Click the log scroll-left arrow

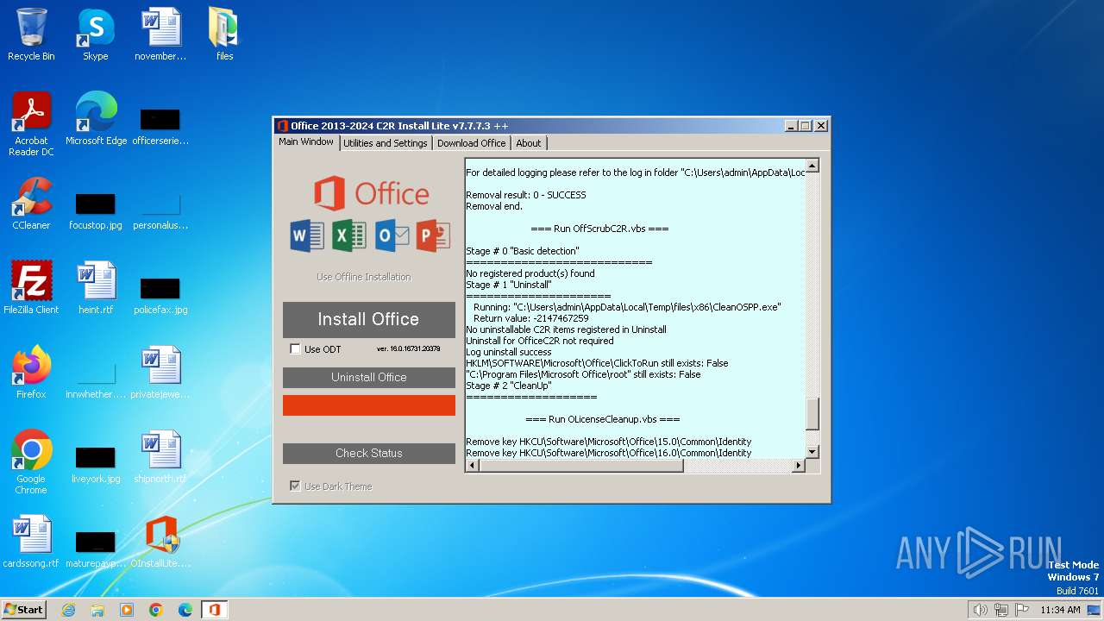point(473,466)
